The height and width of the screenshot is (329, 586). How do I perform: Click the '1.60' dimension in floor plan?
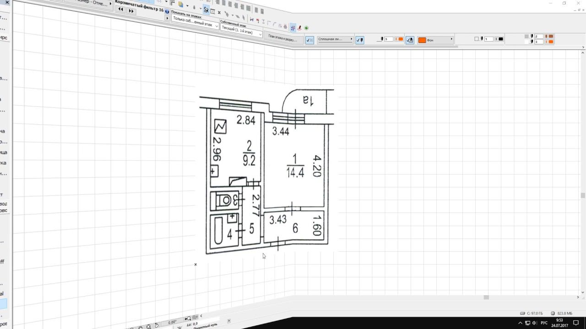[x=316, y=226]
